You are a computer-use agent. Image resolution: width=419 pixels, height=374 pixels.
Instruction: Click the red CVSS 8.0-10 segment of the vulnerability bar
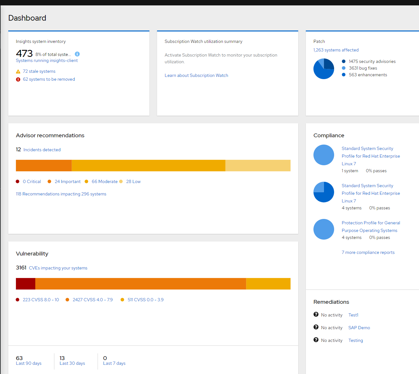25,283
